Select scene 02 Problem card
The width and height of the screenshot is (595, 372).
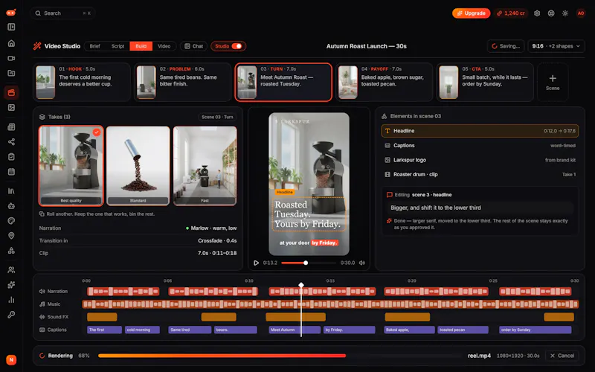pyautogui.click(x=182, y=83)
